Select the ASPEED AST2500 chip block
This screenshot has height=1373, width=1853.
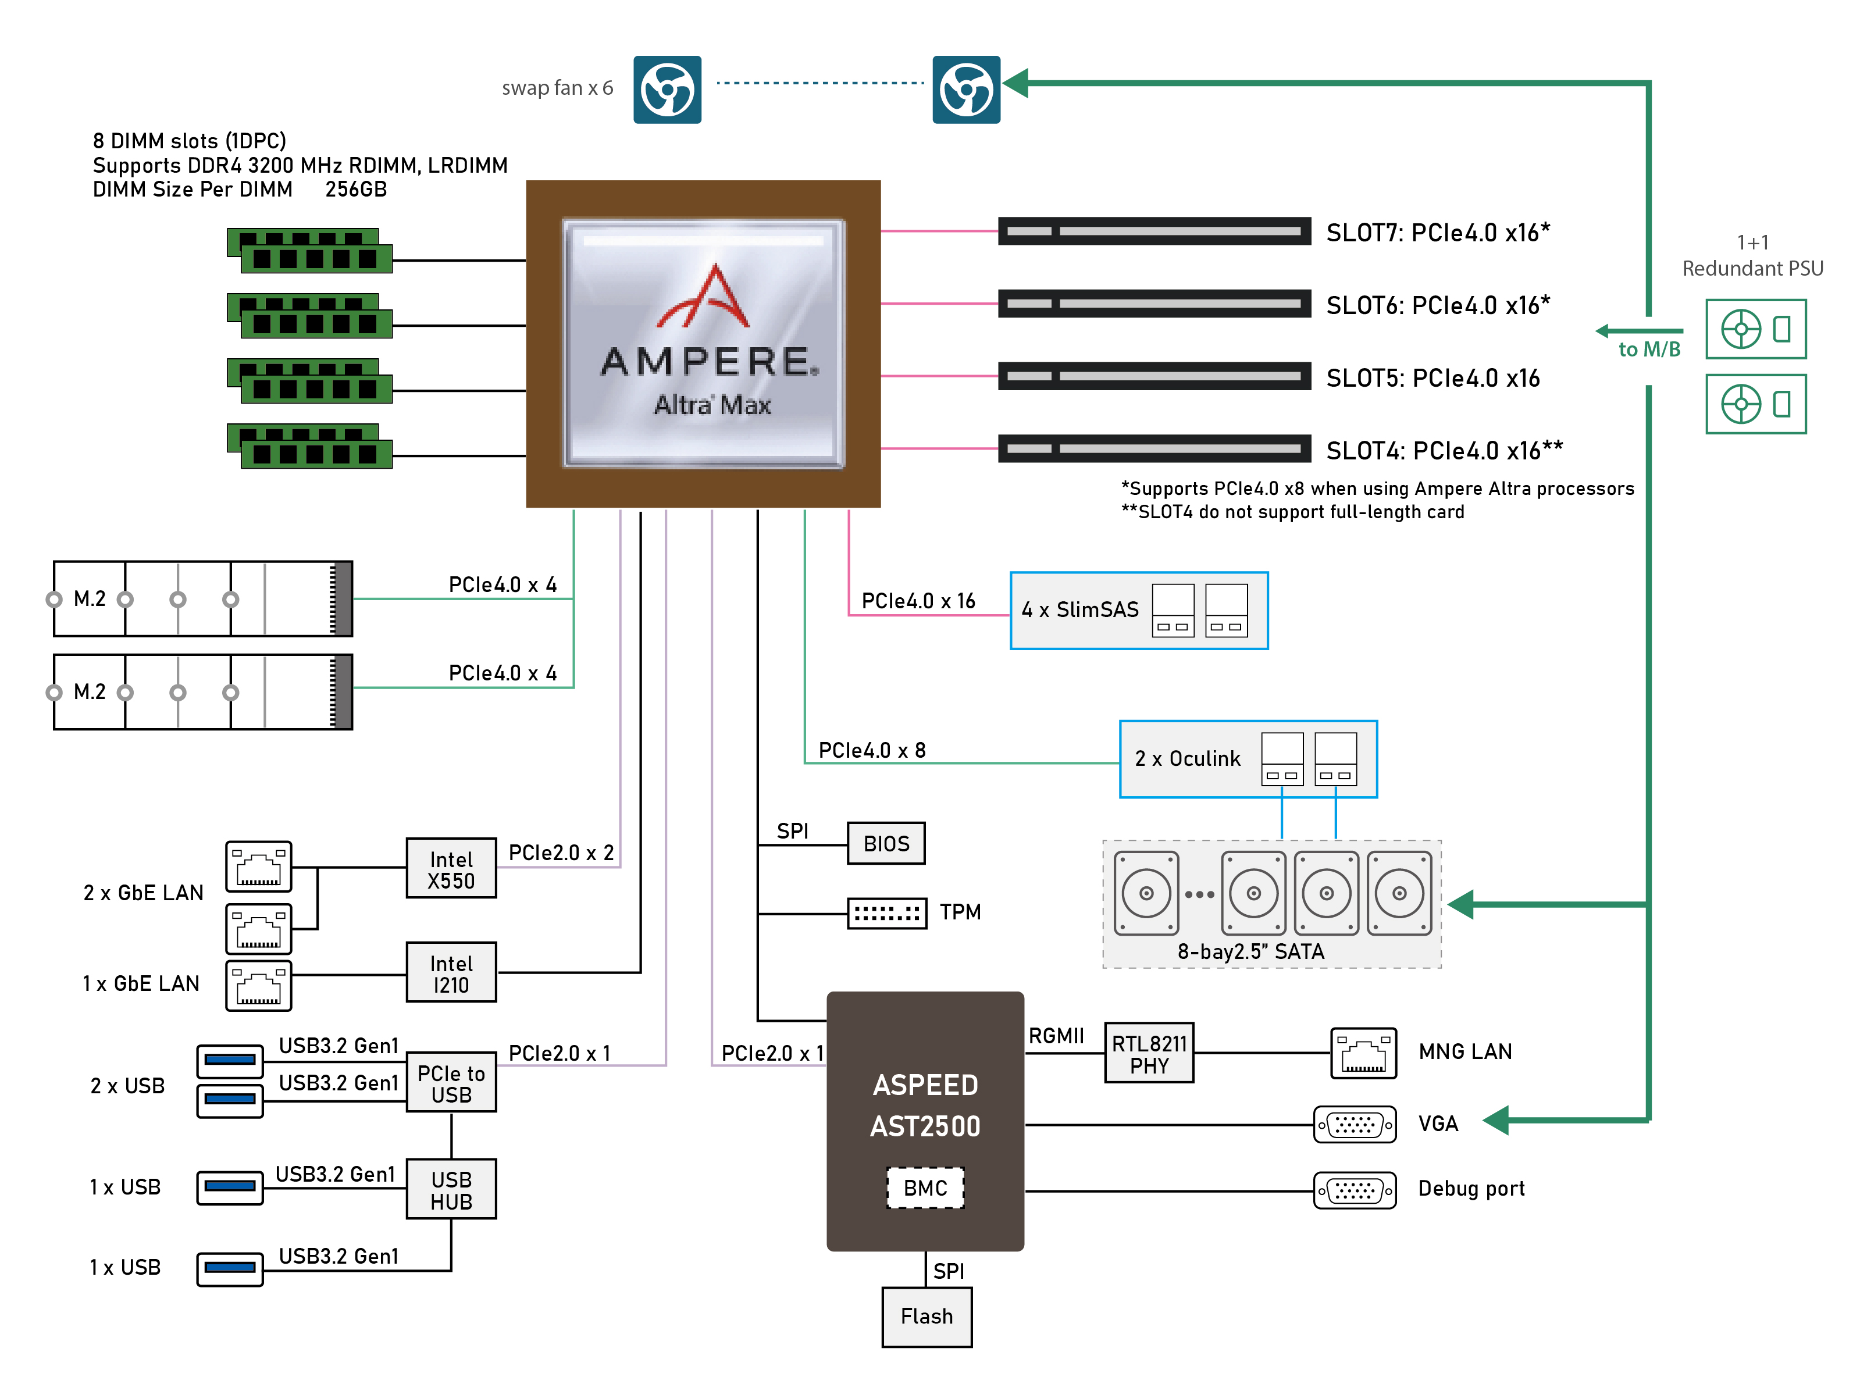[925, 1105]
